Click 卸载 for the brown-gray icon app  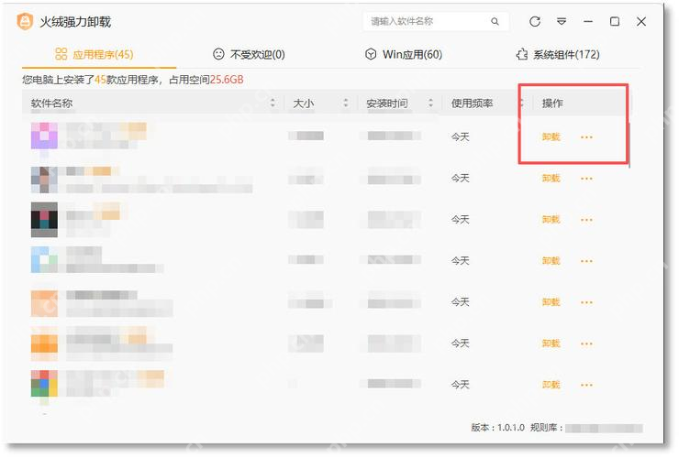tap(551, 179)
